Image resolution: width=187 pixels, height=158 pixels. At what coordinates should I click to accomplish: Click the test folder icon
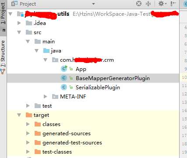[x=38, y=105]
